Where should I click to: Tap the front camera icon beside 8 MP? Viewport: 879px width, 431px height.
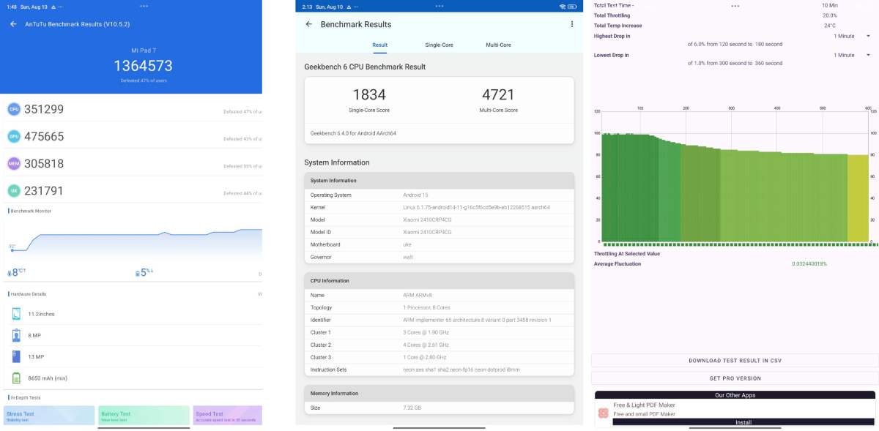click(16, 335)
